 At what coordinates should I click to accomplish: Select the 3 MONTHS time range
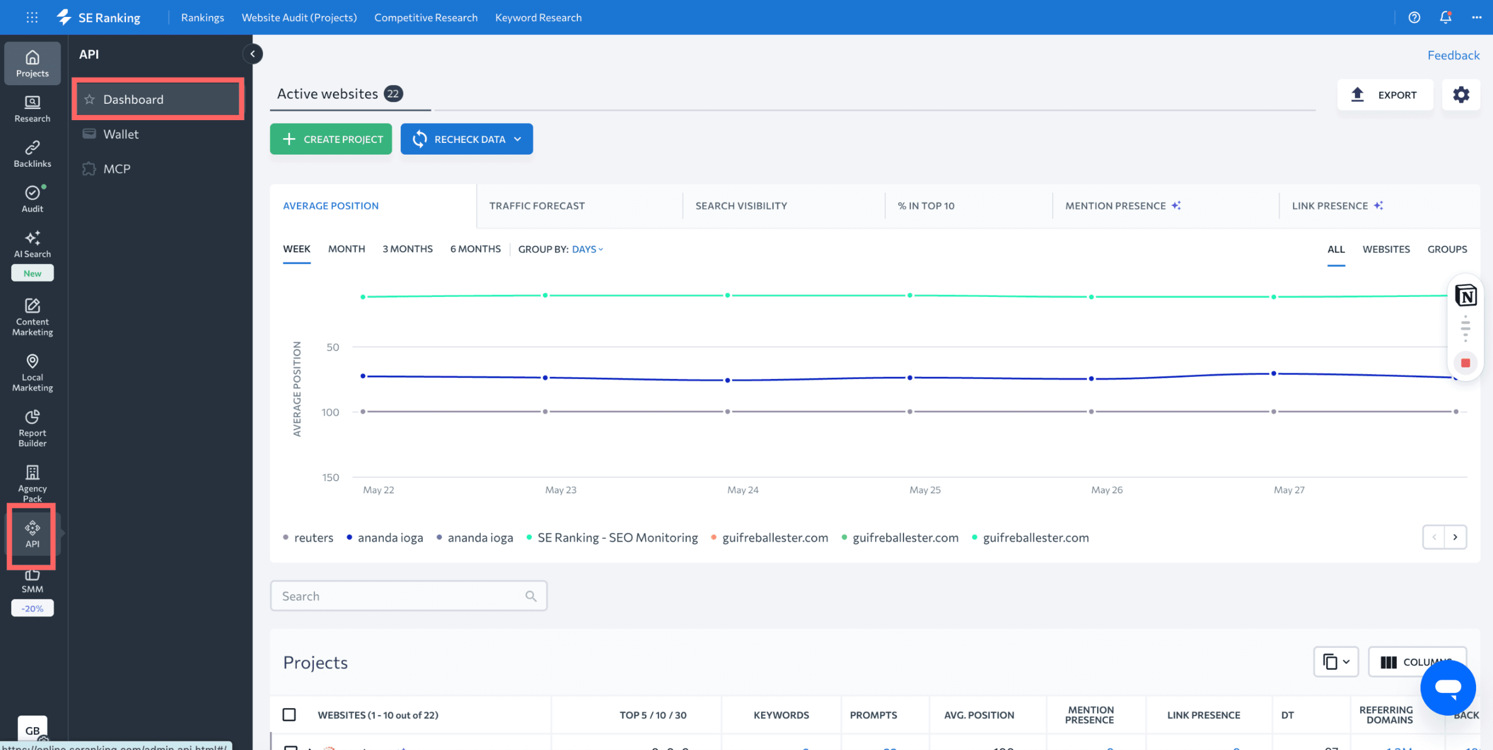pos(408,249)
